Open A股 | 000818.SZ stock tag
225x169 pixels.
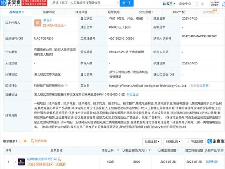40,165
